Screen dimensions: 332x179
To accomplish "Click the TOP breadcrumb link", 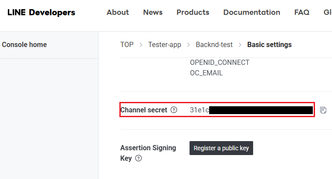I will [x=128, y=44].
